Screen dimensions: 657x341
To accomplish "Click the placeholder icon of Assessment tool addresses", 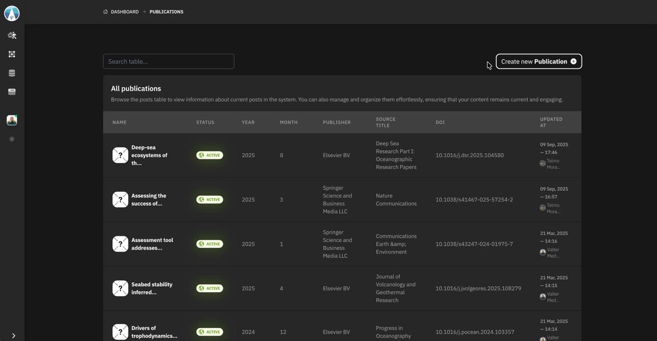I will click(120, 244).
